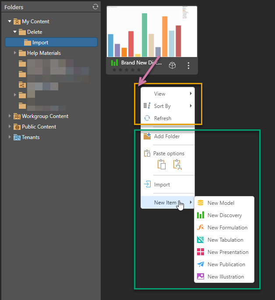The width and height of the screenshot is (275, 300).
Task: Select New Illustration option
Action: tap(226, 277)
